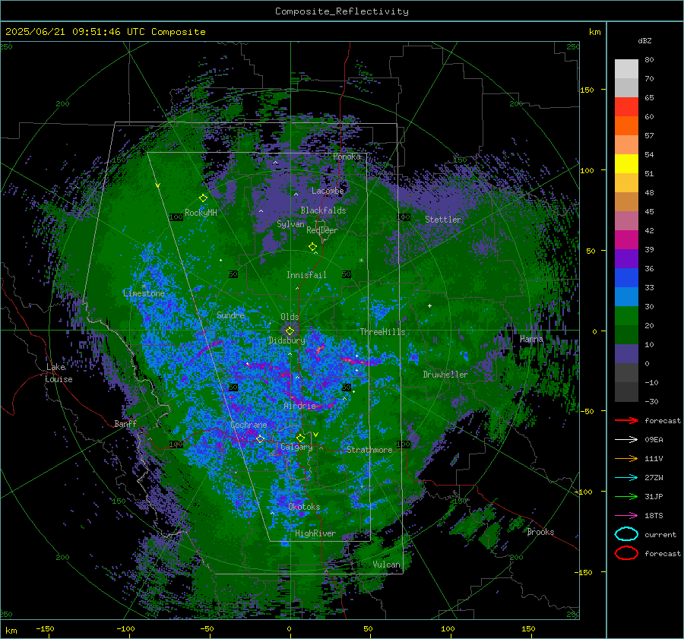Select the Sundre map label

click(230, 315)
